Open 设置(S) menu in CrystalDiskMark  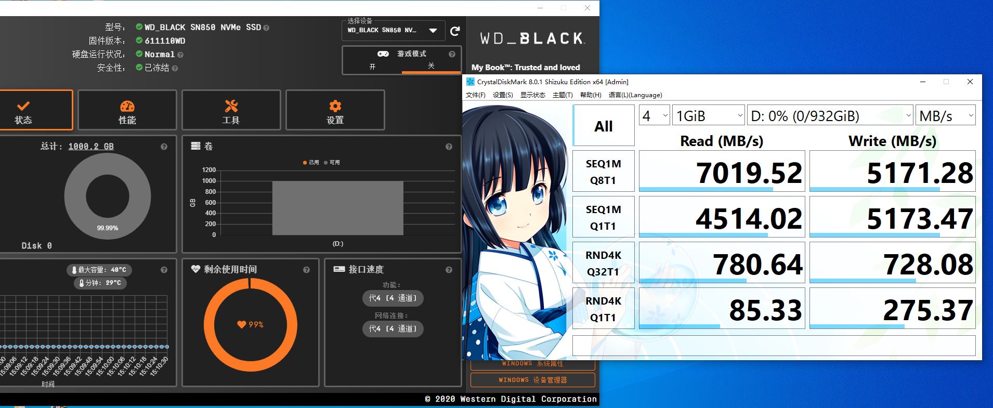point(503,95)
